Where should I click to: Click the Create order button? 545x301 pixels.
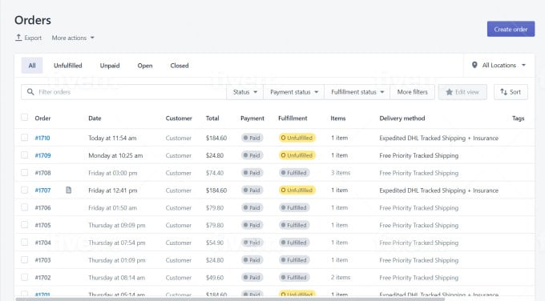[x=511, y=29]
